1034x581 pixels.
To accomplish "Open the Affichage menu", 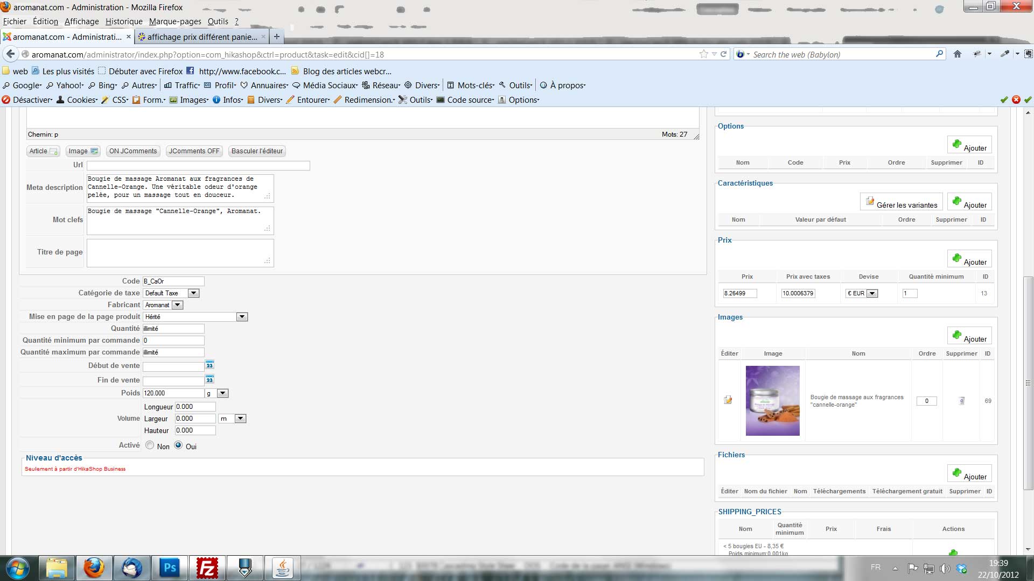I will (x=82, y=22).
